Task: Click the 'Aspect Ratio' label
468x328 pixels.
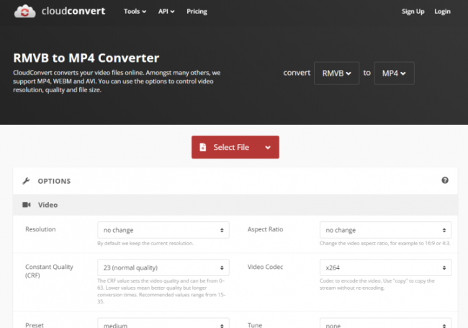Action: pyautogui.click(x=265, y=229)
